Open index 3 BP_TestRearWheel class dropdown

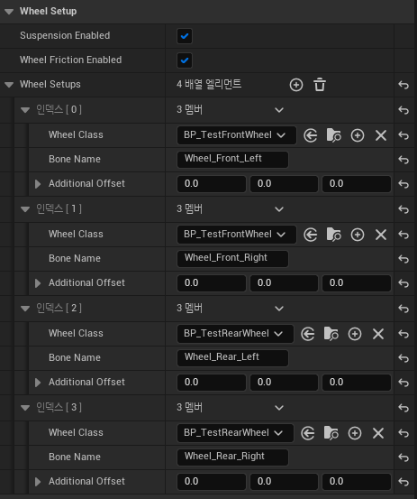coord(235,433)
